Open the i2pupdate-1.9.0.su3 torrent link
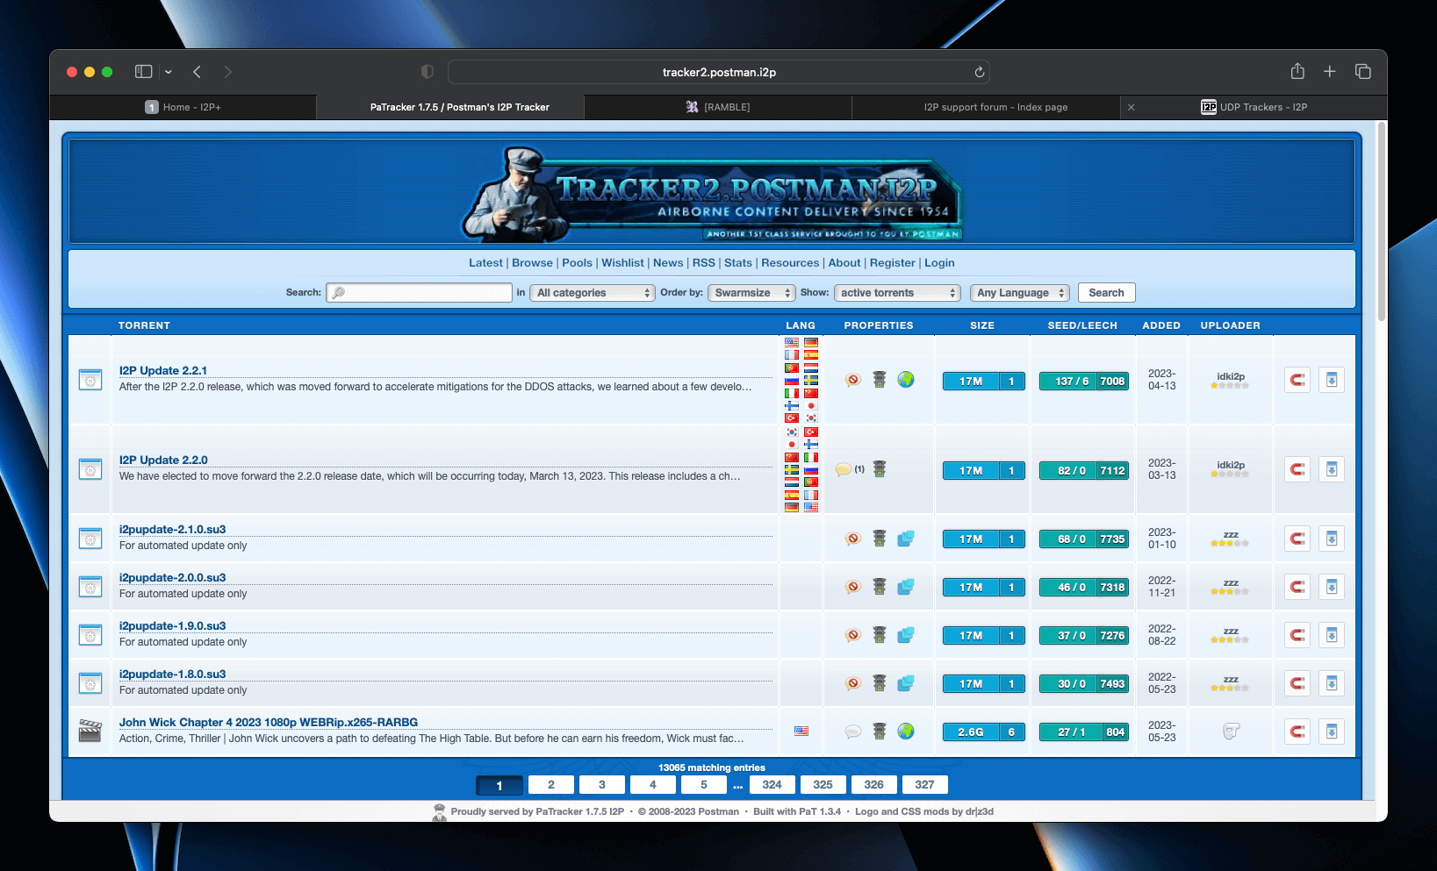Image resolution: width=1437 pixels, height=871 pixels. point(172,626)
